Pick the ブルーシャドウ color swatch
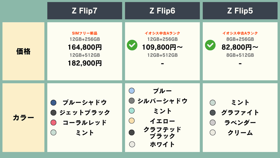The width and height of the screenshot is (280, 158). tap(54, 103)
